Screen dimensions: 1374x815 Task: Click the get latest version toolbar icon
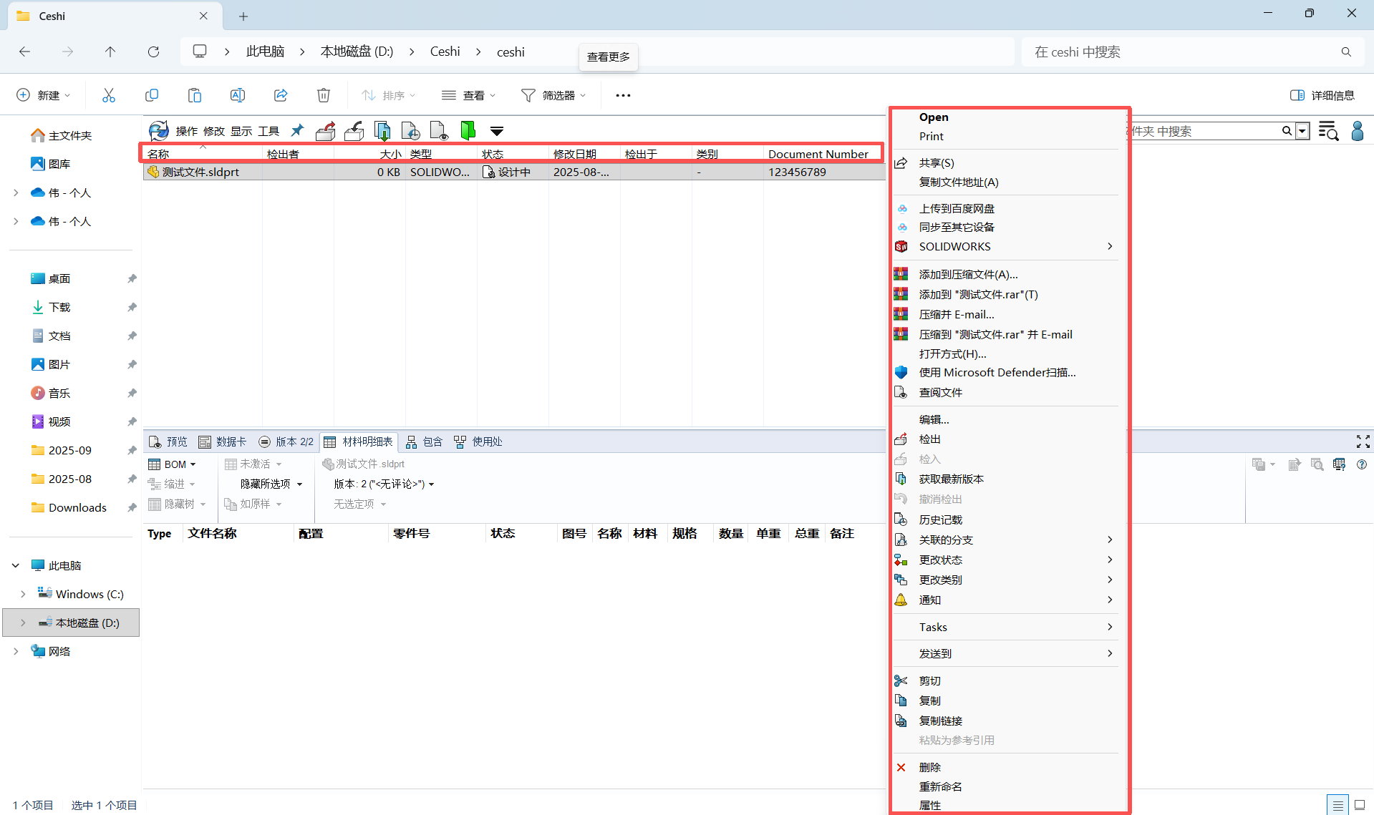[383, 131]
